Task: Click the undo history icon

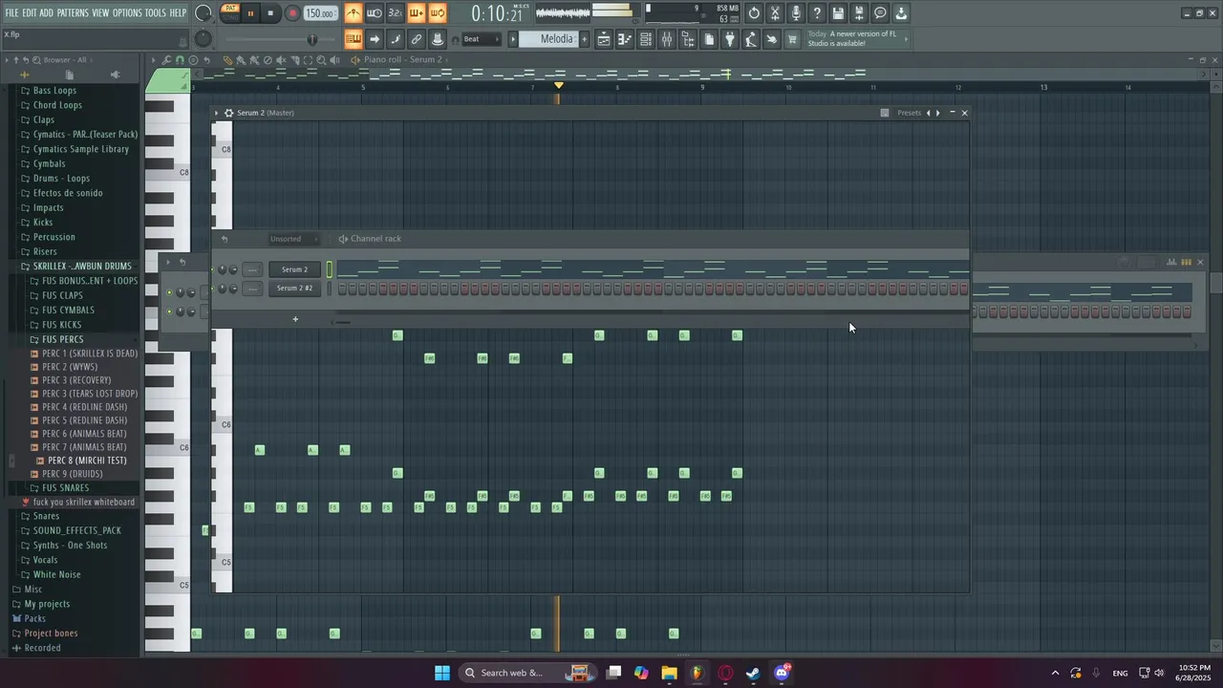Action: click(755, 13)
